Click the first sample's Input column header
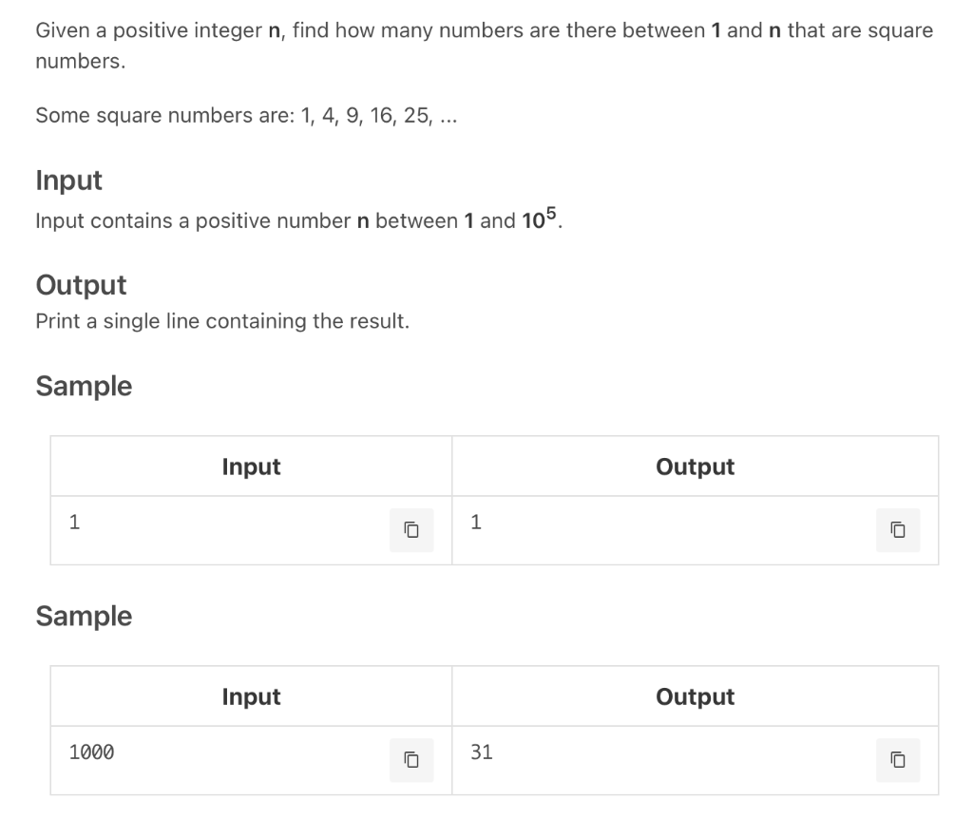 click(251, 467)
